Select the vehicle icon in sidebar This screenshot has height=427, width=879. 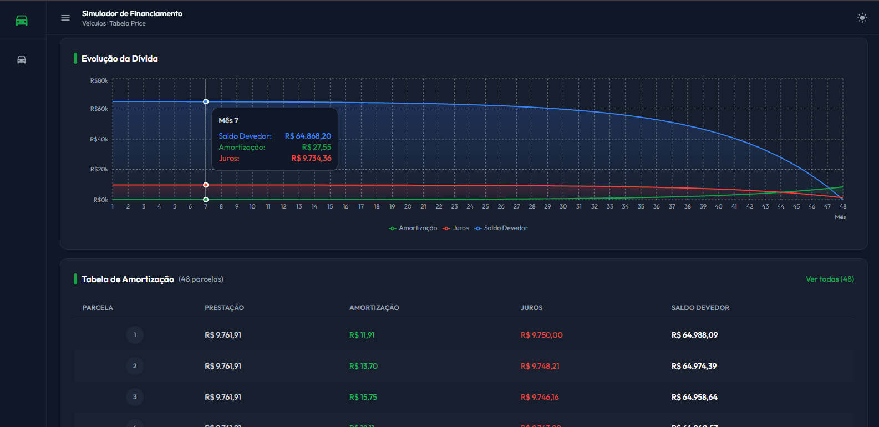(x=22, y=60)
